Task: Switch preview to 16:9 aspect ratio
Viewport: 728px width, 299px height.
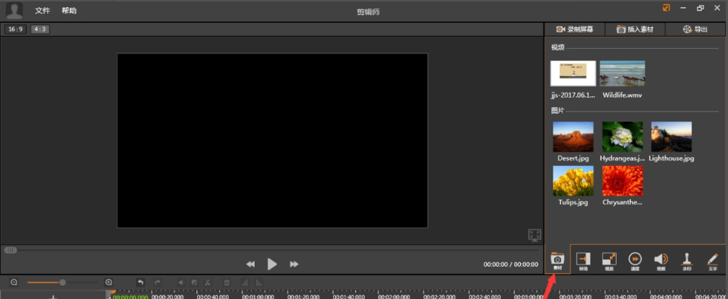Action: (x=15, y=29)
